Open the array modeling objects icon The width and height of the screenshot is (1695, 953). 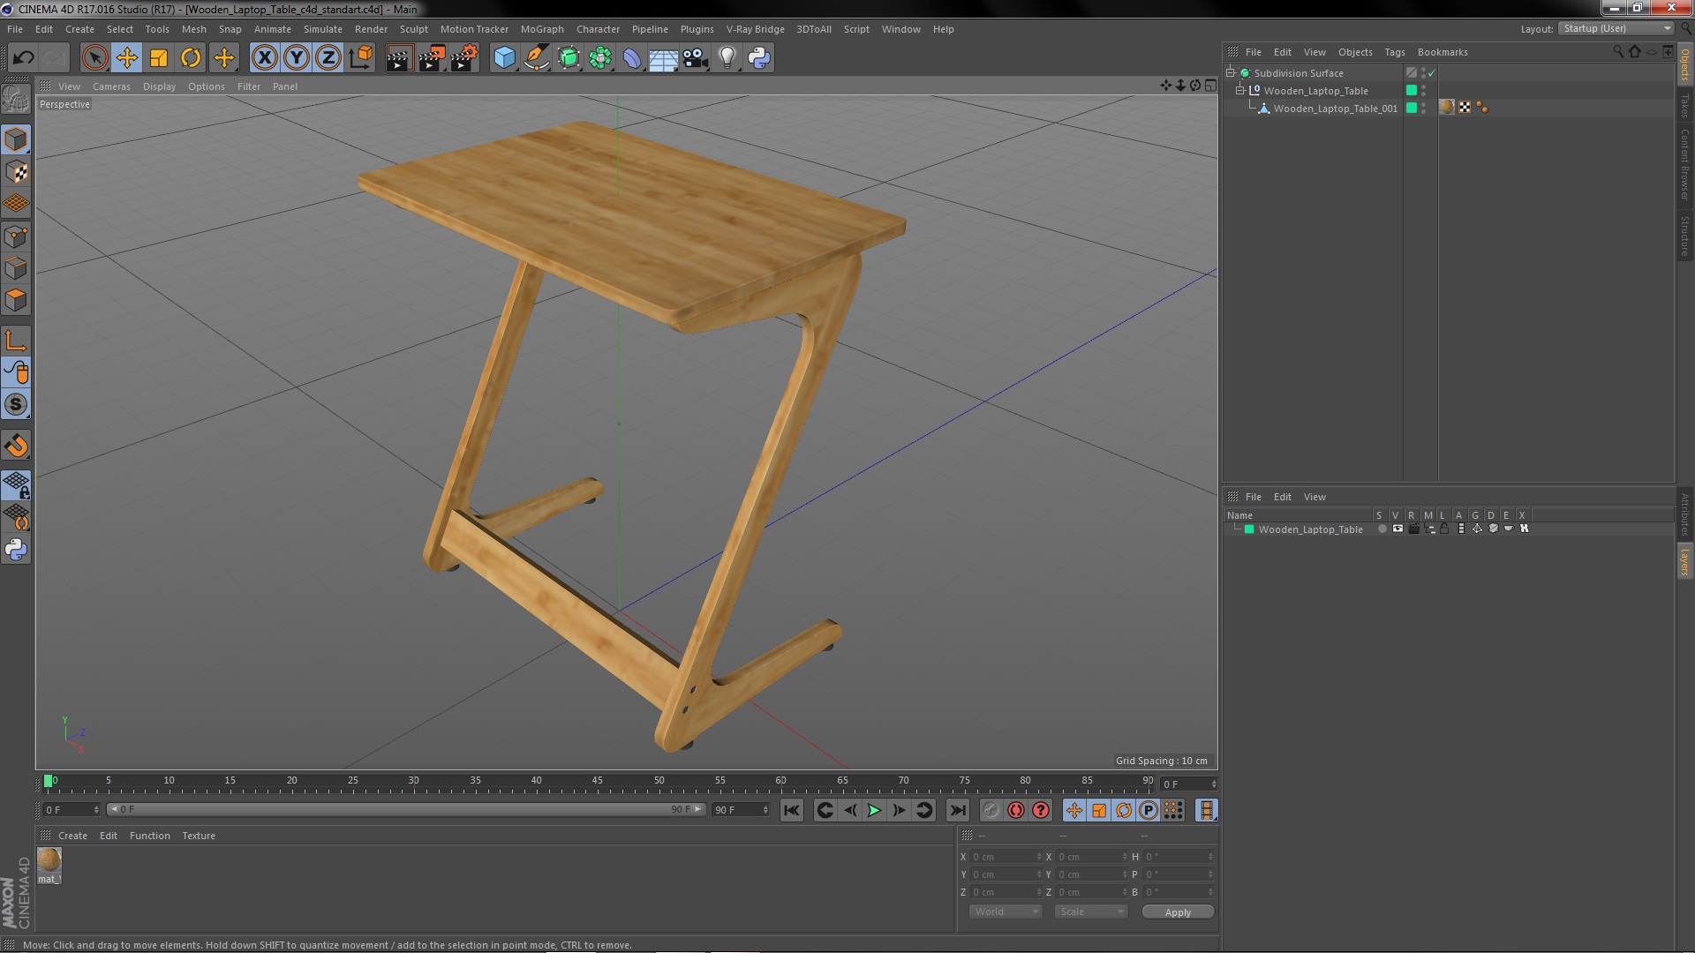600,58
